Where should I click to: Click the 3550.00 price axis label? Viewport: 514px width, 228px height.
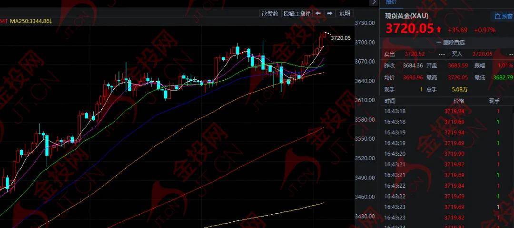pos(365,139)
